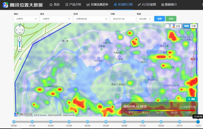Click the green 分享 button
203x129 pixels.
tap(171, 19)
